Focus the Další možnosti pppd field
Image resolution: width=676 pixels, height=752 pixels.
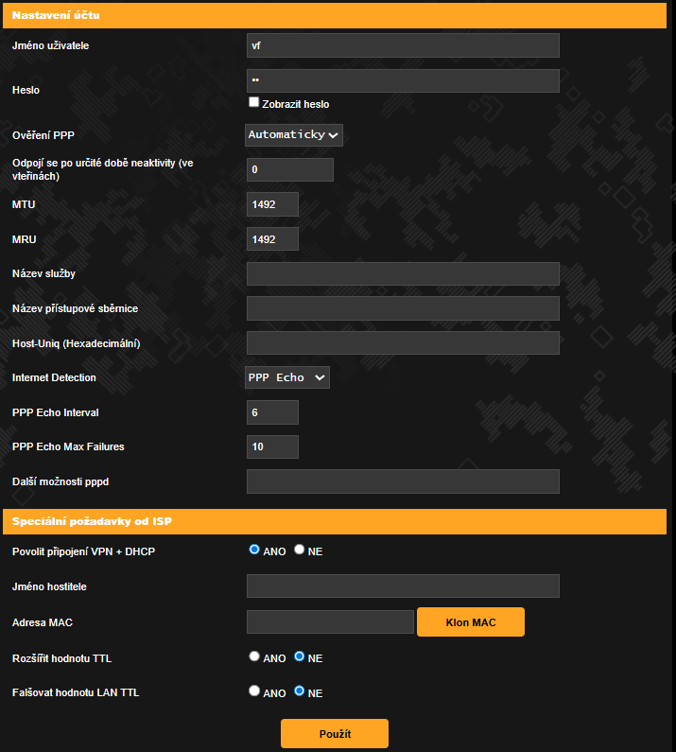click(402, 481)
